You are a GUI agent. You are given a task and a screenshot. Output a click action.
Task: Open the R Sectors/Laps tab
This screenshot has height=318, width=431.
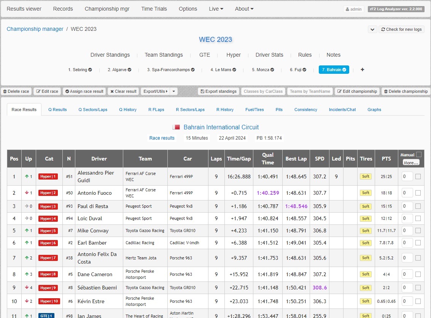(190, 110)
